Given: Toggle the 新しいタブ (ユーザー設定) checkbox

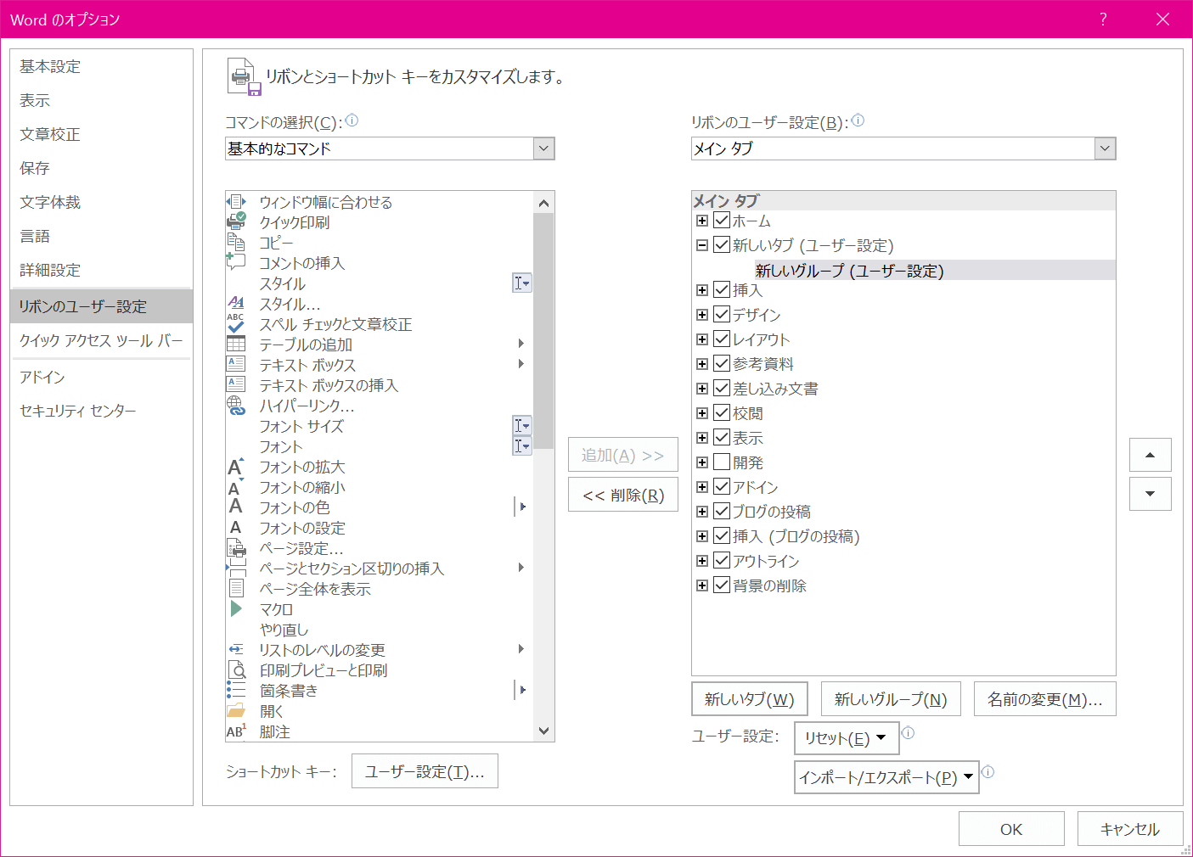Looking at the screenshot, I should point(722,244).
